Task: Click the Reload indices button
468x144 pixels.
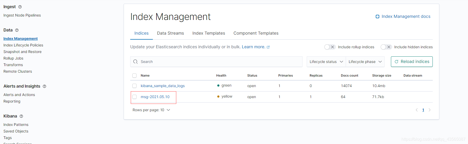Action: tap(412, 62)
